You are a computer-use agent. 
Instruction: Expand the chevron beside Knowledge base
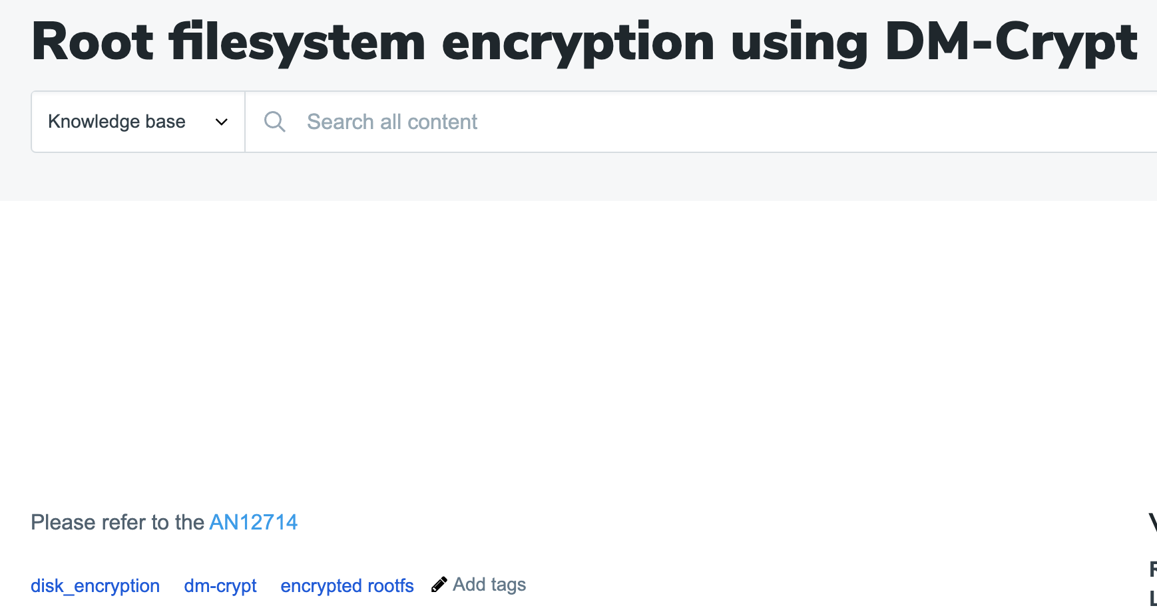(222, 122)
